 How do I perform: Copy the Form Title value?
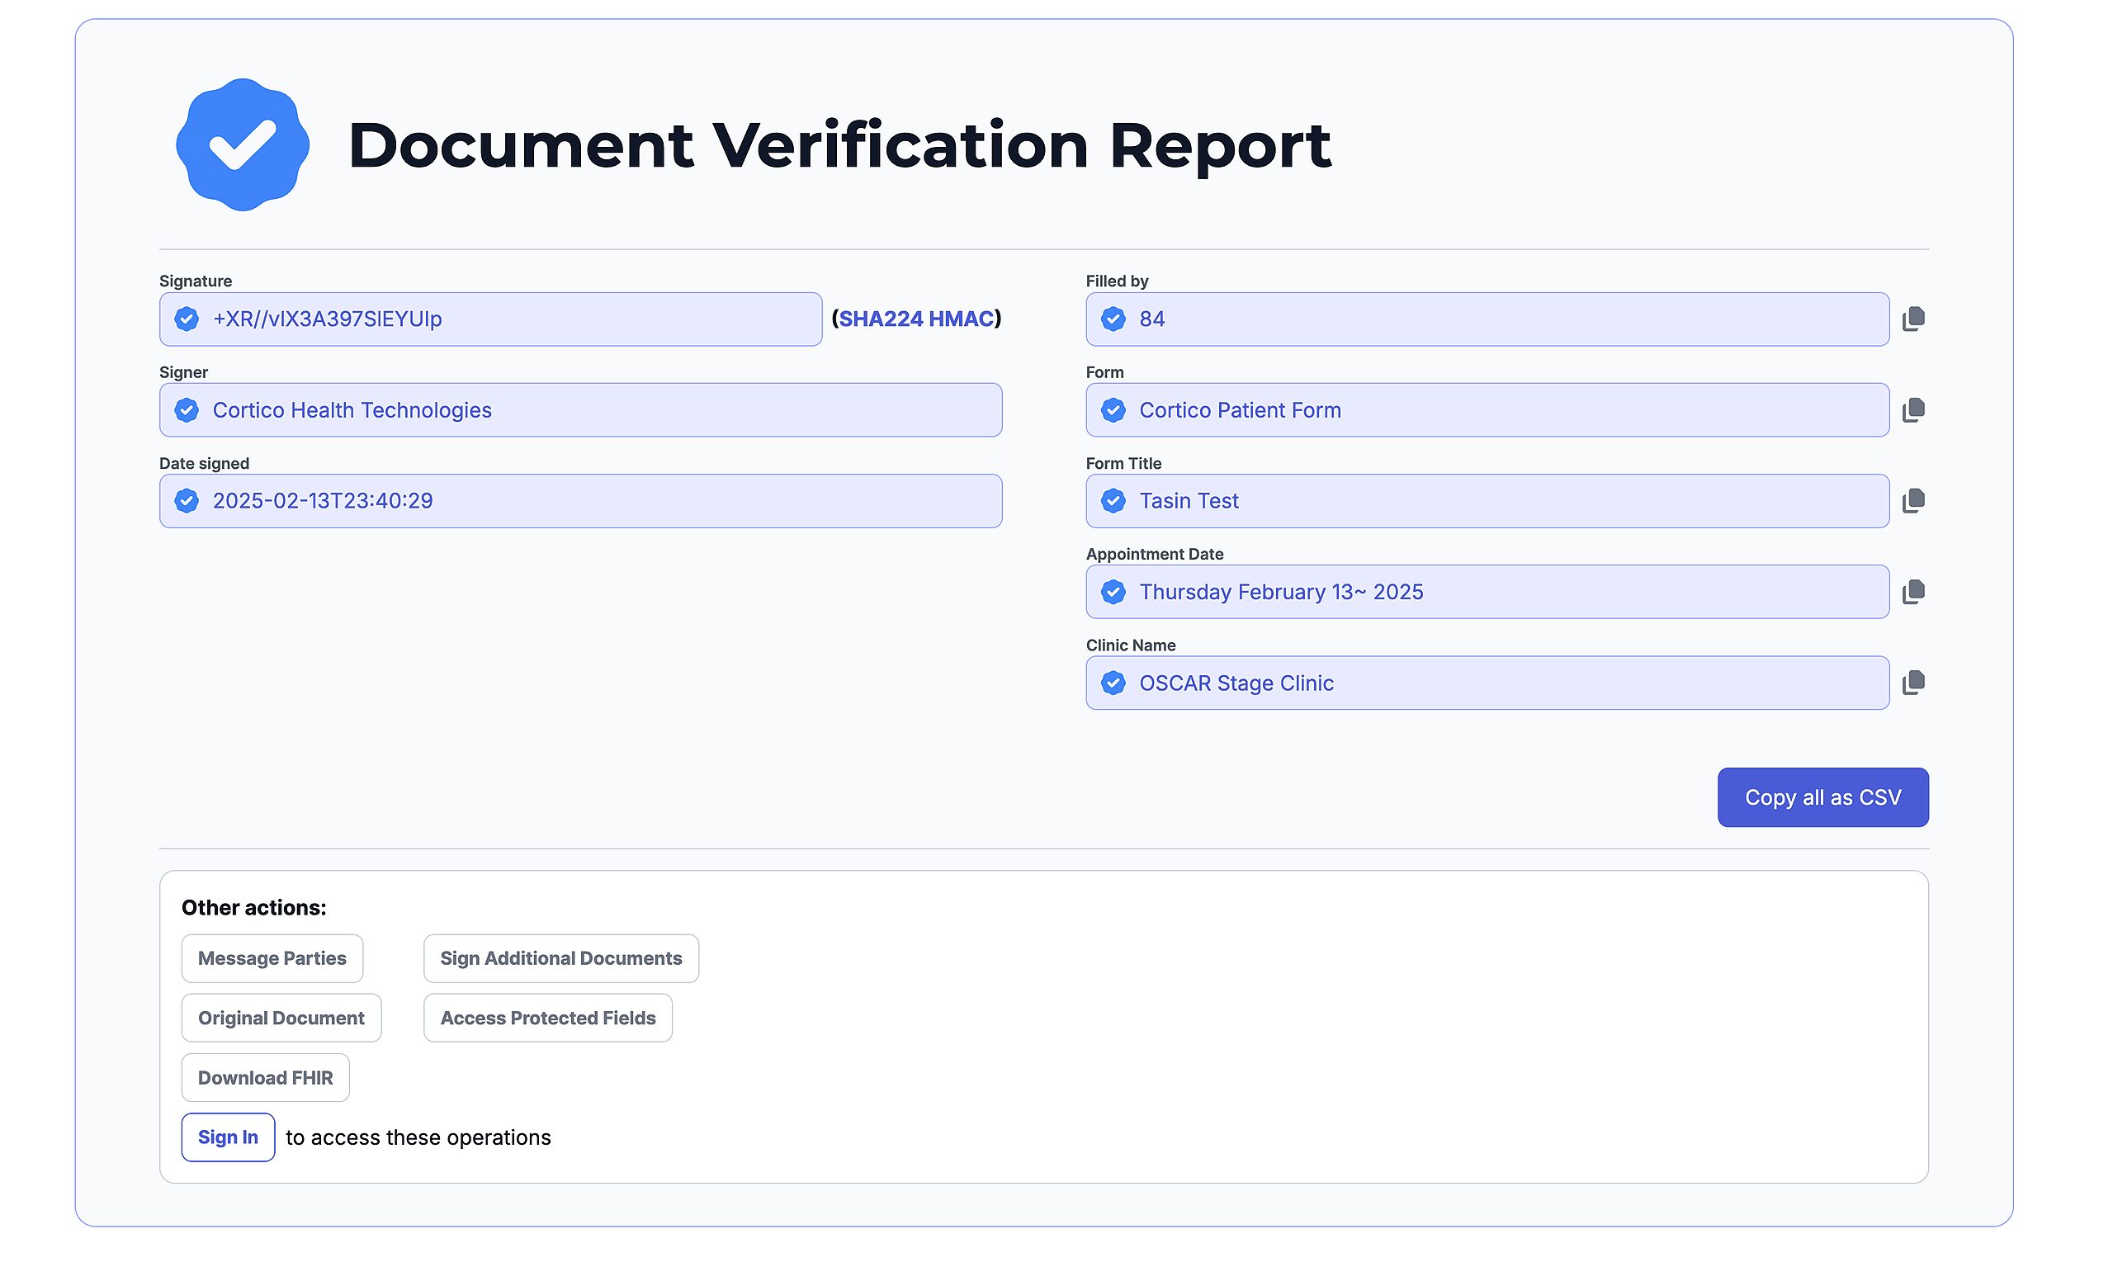point(1913,501)
